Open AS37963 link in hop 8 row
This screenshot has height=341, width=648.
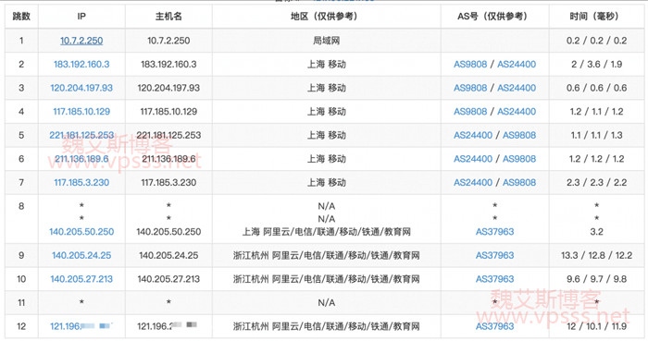494,232
